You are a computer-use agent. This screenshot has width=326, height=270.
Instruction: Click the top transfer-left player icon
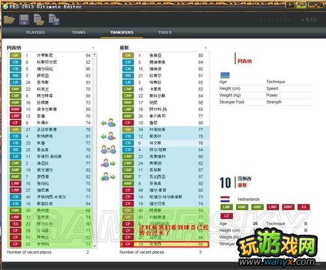click(x=108, y=123)
